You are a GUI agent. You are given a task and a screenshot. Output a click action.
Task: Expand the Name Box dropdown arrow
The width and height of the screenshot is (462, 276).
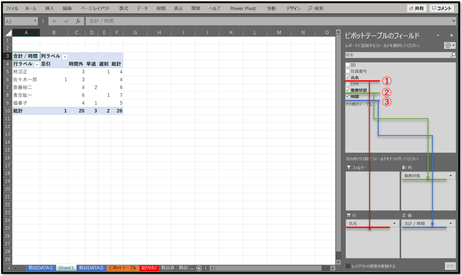(x=35, y=21)
